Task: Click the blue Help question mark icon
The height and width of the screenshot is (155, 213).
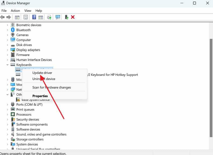Action: [x=34, y=17]
